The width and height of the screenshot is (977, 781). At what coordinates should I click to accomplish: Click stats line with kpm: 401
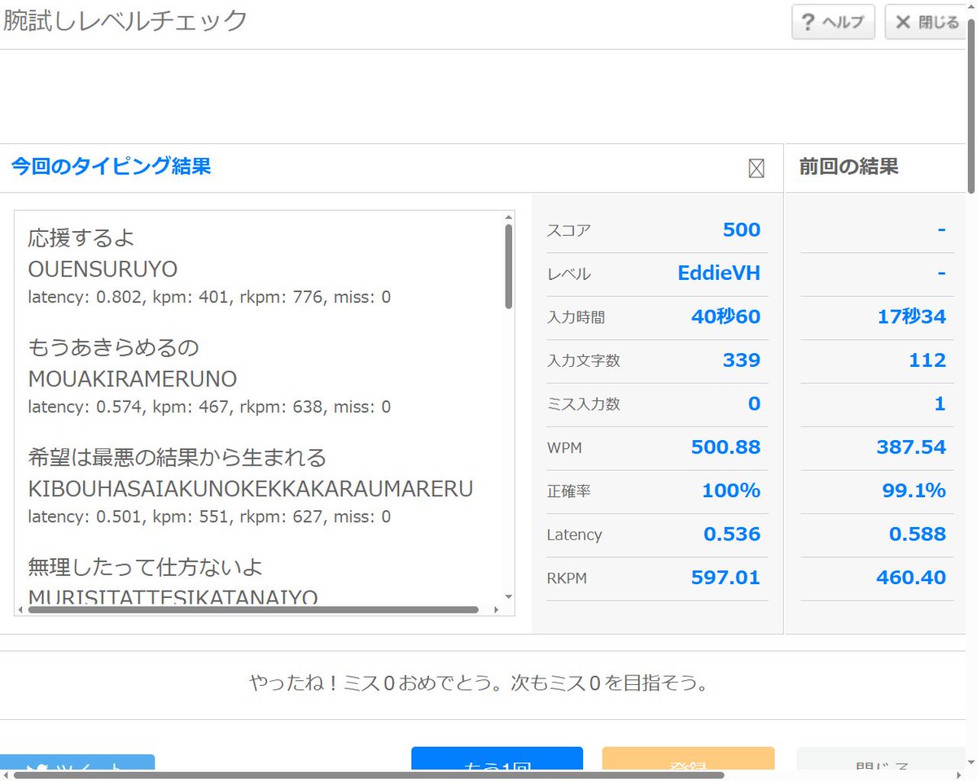tap(209, 297)
